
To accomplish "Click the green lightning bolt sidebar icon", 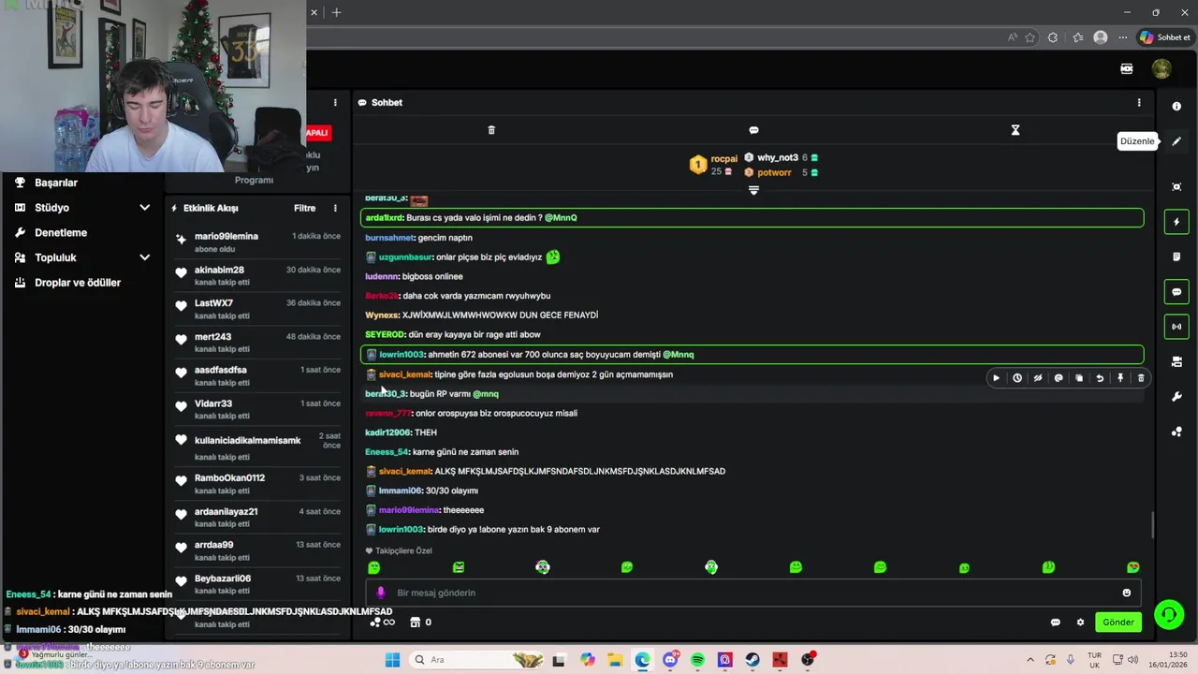I will [x=1176, y=222].
